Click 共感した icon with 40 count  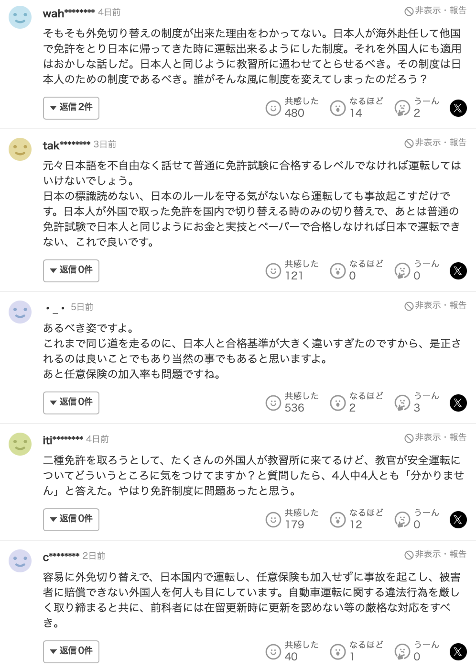pyautogui.click(x=273, y=652)
